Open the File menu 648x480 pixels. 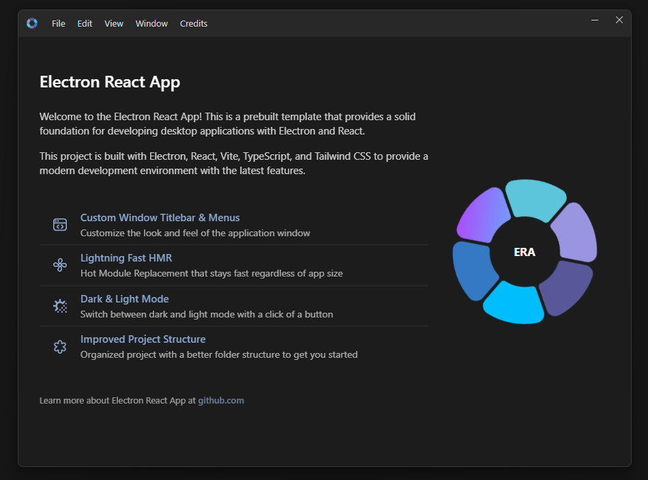point(59,23)
